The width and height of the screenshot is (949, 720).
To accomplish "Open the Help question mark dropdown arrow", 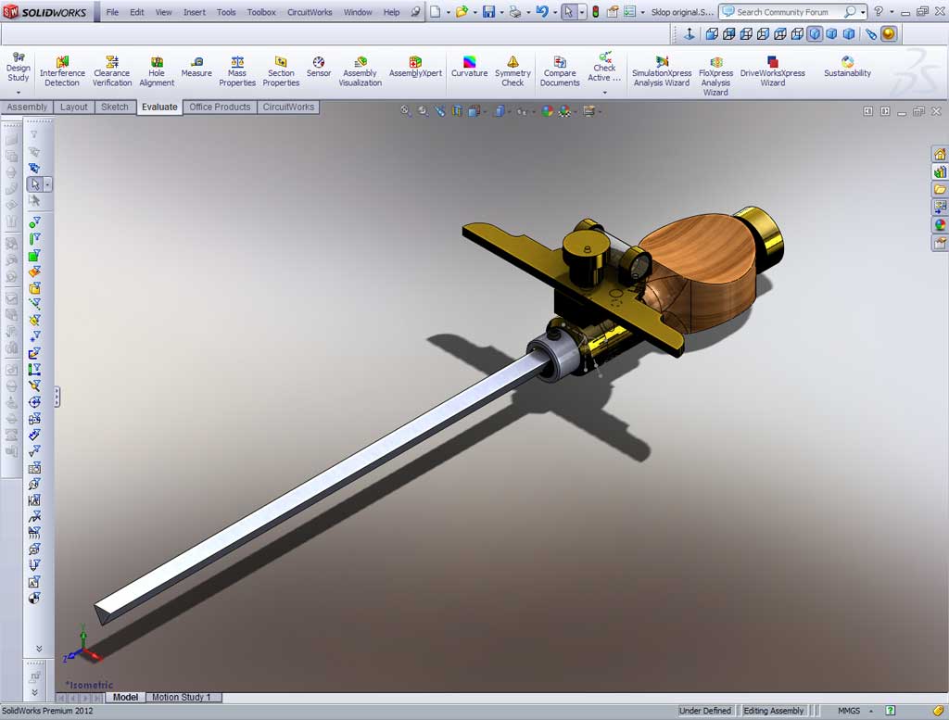I will click(892, 12).
